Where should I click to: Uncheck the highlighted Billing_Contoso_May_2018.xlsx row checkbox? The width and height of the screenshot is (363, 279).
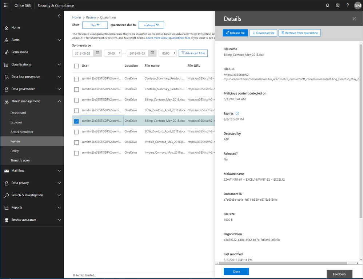[76, 121]
